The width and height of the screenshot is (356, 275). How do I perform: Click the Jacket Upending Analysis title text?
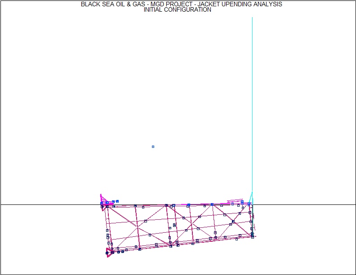click(x=181, y=4)
